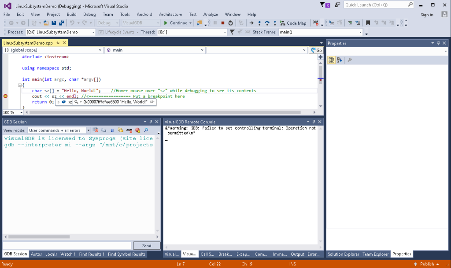Toggle a bookmark using the bookmark icon
This screenshot has width=451, height=268.
368,22
